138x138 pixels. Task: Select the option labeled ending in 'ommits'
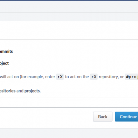tap(6, 51)
